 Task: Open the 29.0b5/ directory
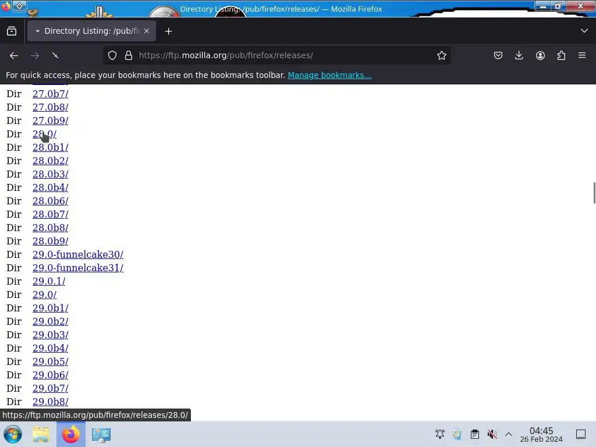coord(50,361)
